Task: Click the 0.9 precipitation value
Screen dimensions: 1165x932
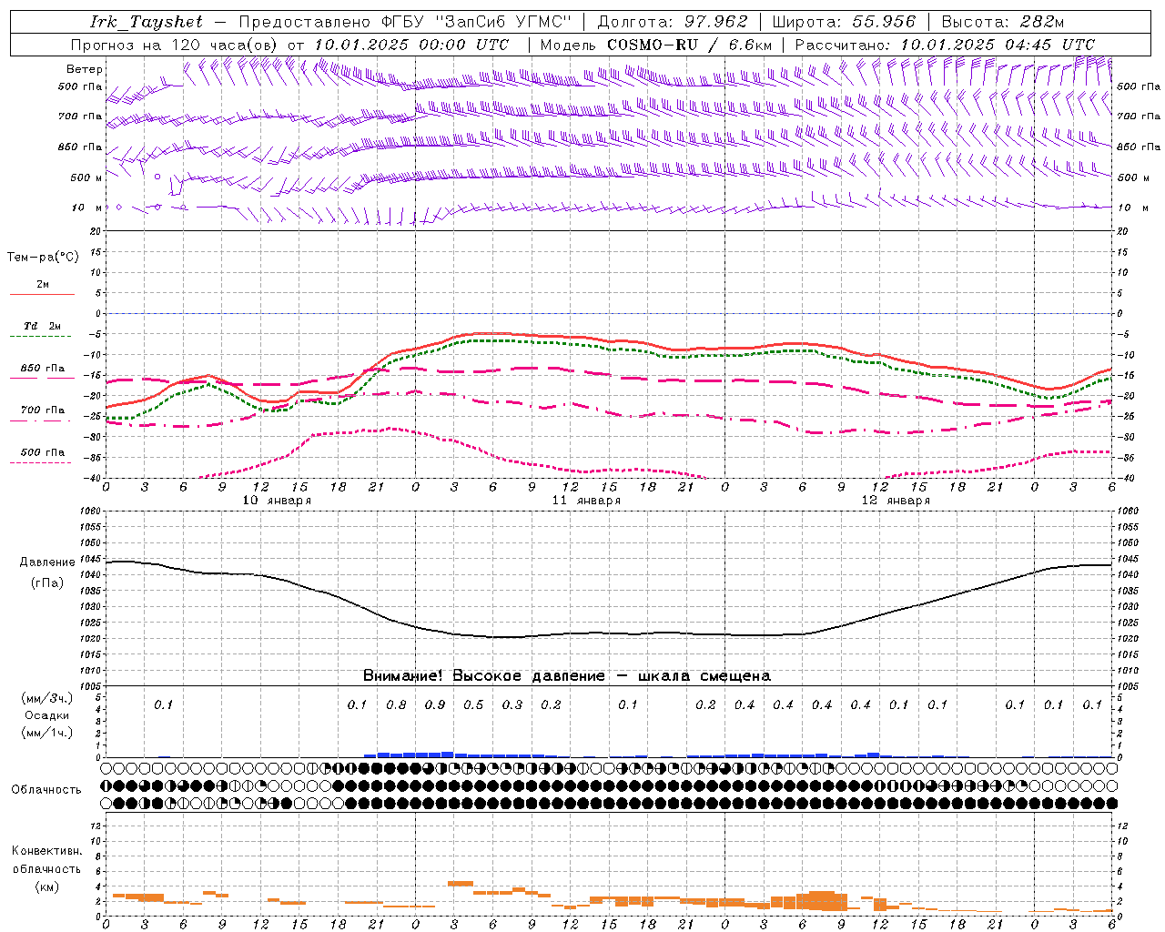Action: [x=435, y=704]
